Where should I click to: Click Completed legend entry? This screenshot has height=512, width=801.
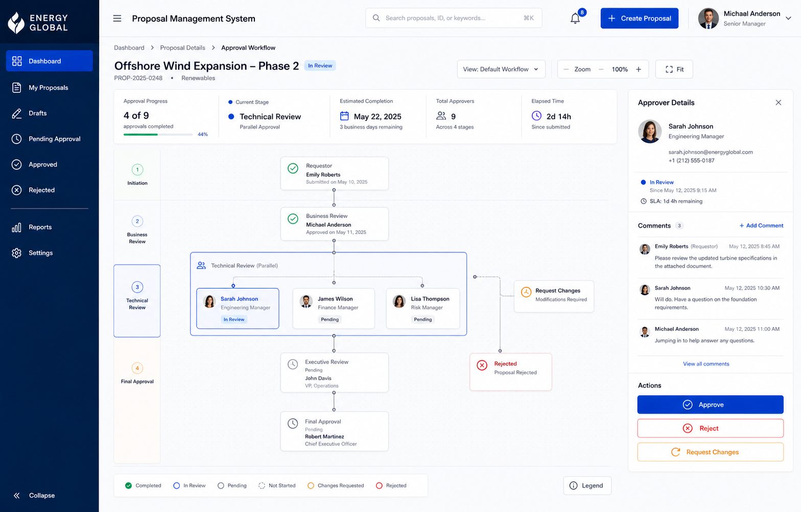(143, 485)
